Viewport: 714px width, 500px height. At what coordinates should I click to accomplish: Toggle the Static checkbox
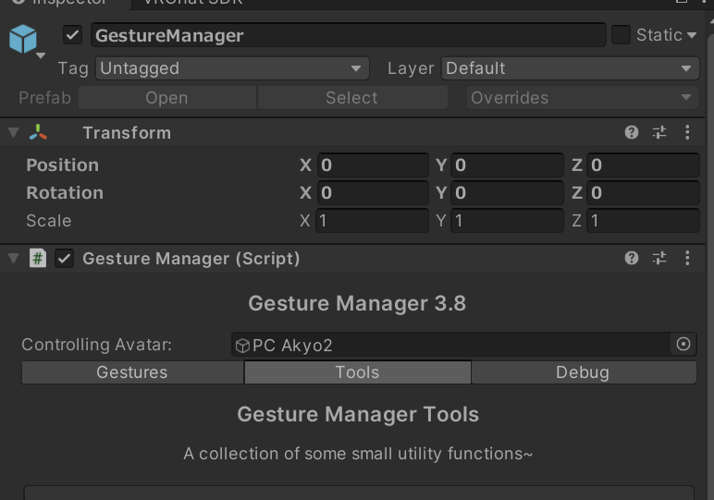tap(621, 34)
